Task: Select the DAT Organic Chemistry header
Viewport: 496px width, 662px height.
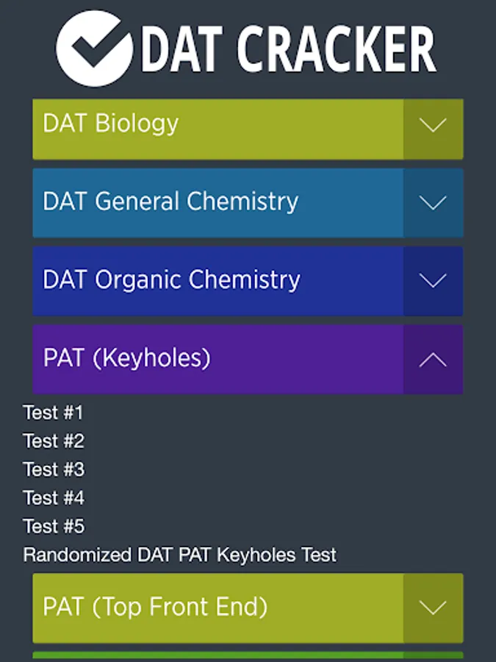Action: click(218, 281)
